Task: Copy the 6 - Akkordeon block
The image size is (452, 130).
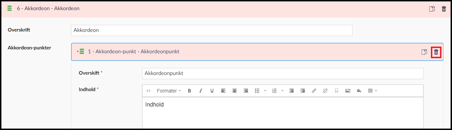Action: coord(432,9)
